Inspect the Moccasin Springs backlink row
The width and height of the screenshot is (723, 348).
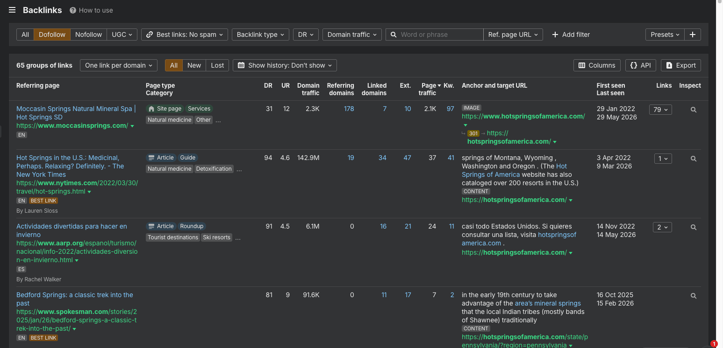(x=694, y=110)
